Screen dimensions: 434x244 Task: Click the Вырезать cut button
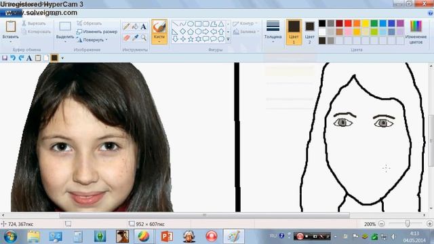tap(34, 24)
